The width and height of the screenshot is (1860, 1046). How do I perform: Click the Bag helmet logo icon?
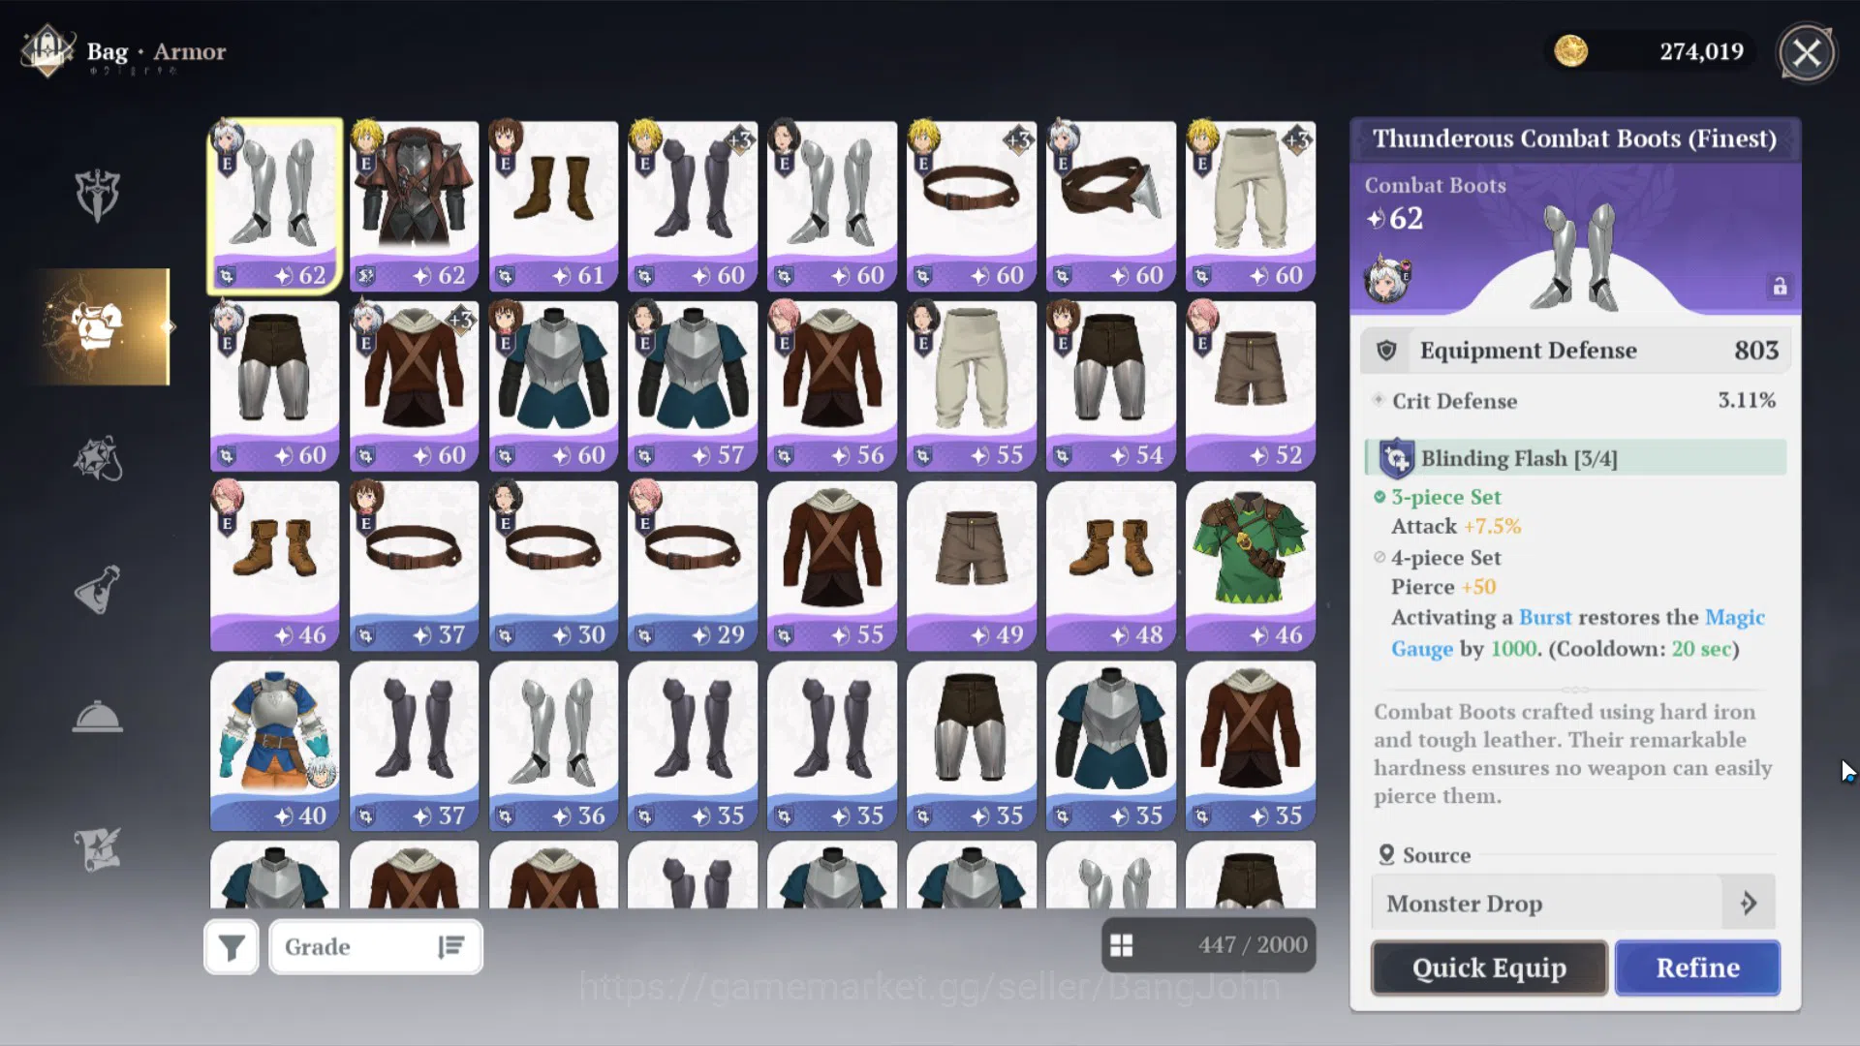pyautogui.click(x=46, y=50)
